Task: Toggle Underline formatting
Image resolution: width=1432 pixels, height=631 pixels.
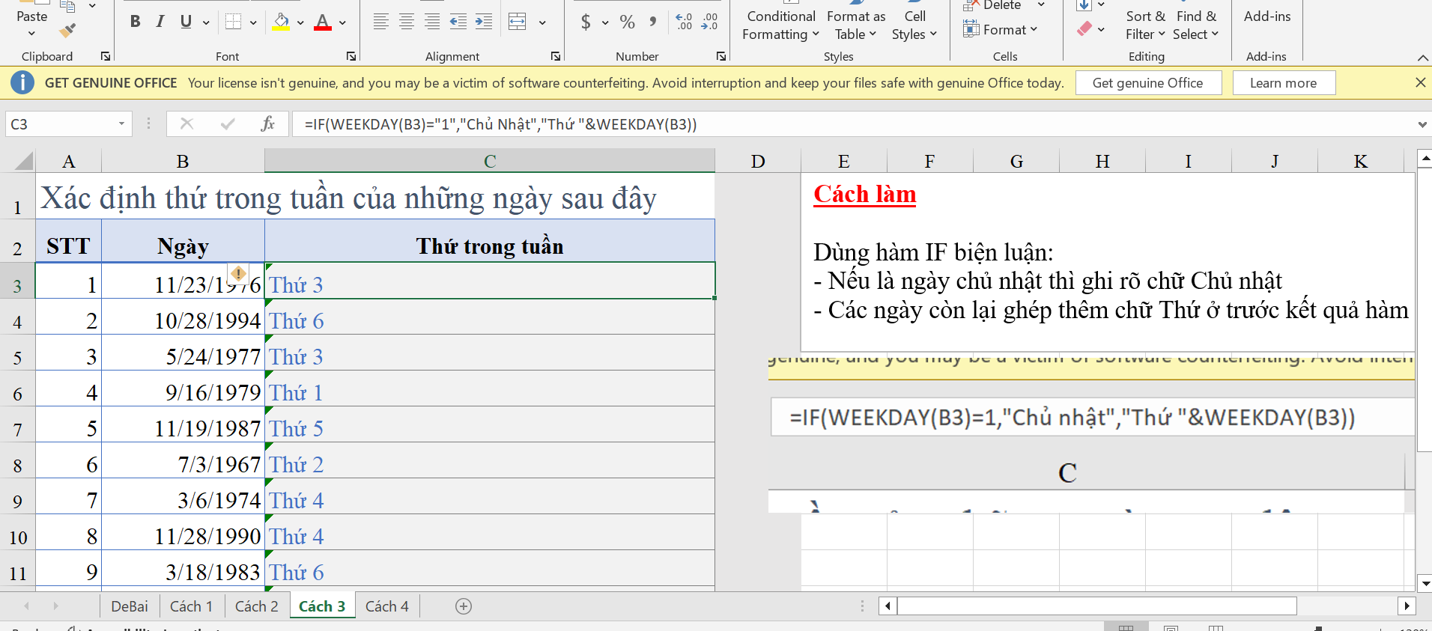Action: 186,22
